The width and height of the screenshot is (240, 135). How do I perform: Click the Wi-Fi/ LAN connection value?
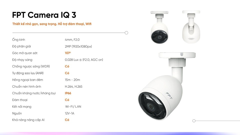tap(73, 107)
